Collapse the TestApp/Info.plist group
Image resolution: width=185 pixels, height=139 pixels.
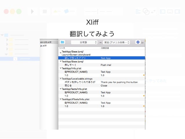(x=61, y=68)
